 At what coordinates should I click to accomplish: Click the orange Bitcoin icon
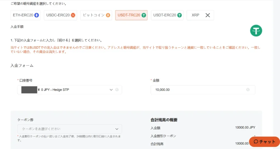pyautogui.click(x=108, y=15)
